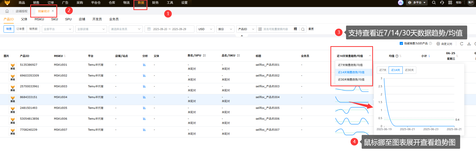Image resolution: width=476 pixels, height=152 pixels.
Task: Open the apps grid icon in header
Action: [x=450, y=3]
